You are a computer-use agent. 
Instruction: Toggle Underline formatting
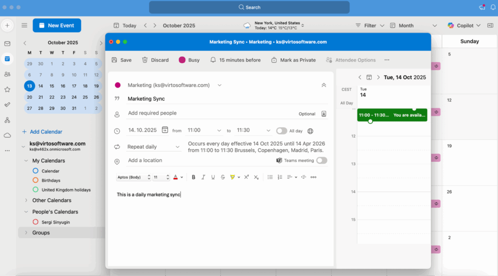pyautogui.click(x=213, y=177)
